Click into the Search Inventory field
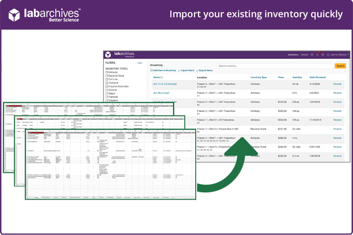This screenshot has height=235, width=353. pyautogui.click(x=276, y=66)
